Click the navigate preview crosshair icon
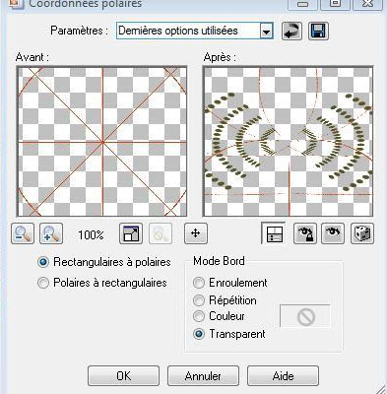Viewport: 387px width, 394px height. pyautogui.click(x=196, y=233)
